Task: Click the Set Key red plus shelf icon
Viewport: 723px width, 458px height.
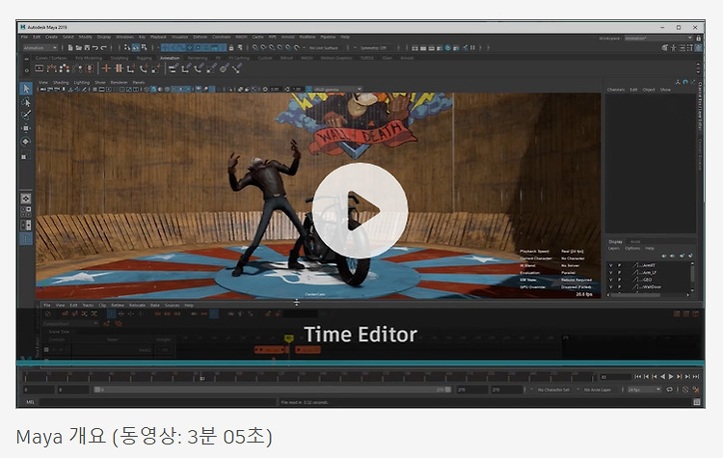Action: click(106, 68)
